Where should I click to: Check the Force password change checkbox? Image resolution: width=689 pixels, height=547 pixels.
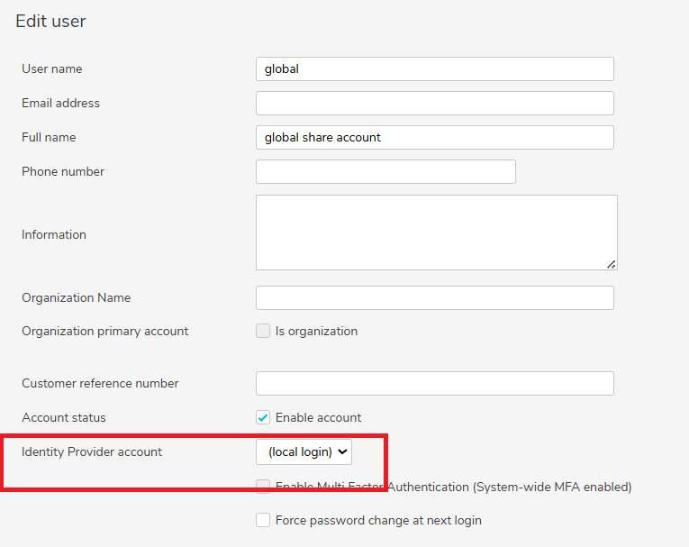tap(263, 520)
